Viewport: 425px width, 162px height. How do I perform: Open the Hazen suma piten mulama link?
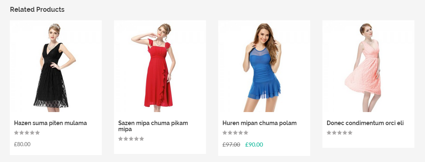click(x=50, y=123)
